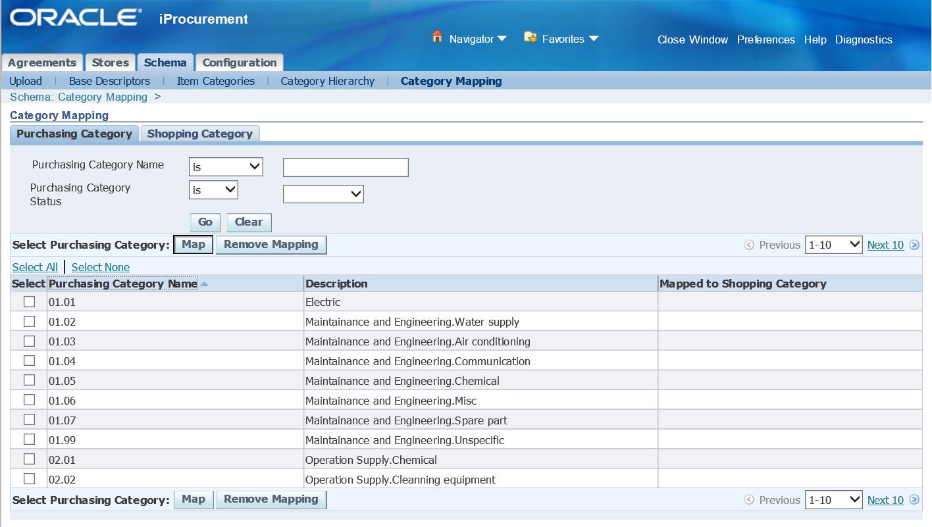
Task: Switch to the Shopping Category subtab
Action: coord(200,134)
